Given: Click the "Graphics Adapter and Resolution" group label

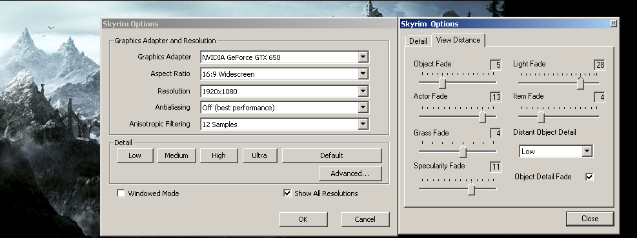Looking at the screenshot, I should click(165, 41).
